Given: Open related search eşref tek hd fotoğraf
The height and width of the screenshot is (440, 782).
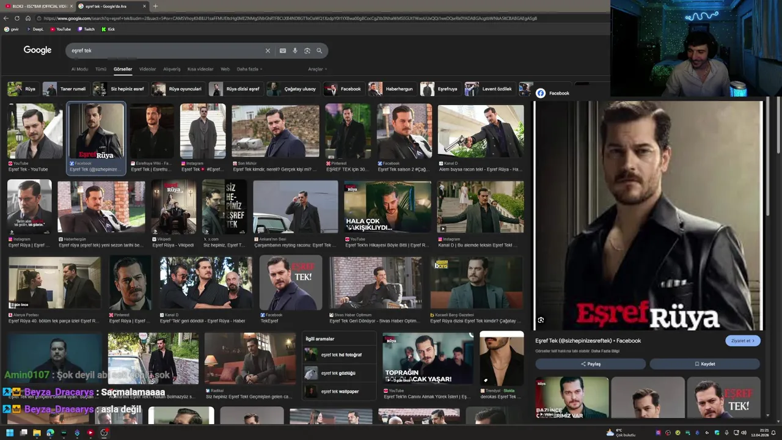Looking at the screenshot, I should [x=338, y=354].
